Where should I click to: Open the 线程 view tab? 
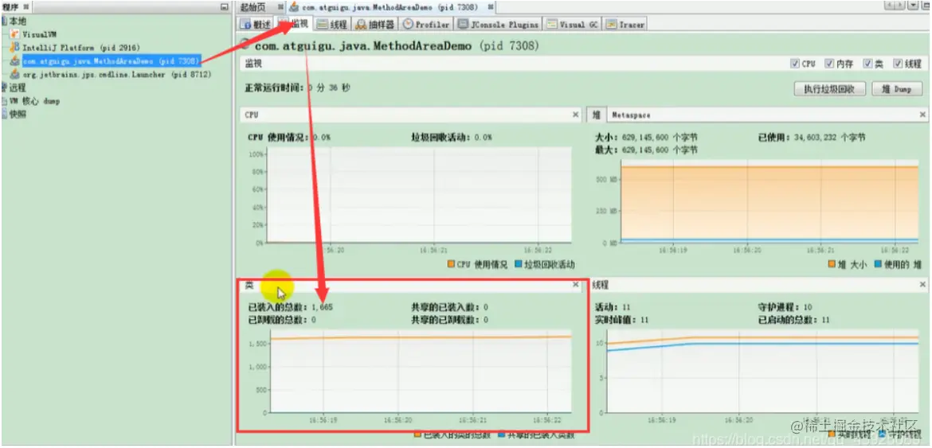click(x=332, y=25)
